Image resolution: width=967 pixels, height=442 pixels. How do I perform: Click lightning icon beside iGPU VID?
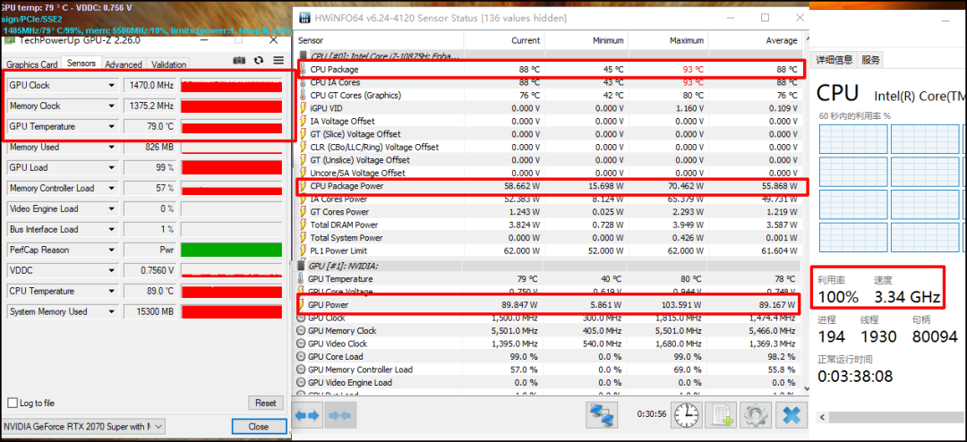tap(303, 108)
